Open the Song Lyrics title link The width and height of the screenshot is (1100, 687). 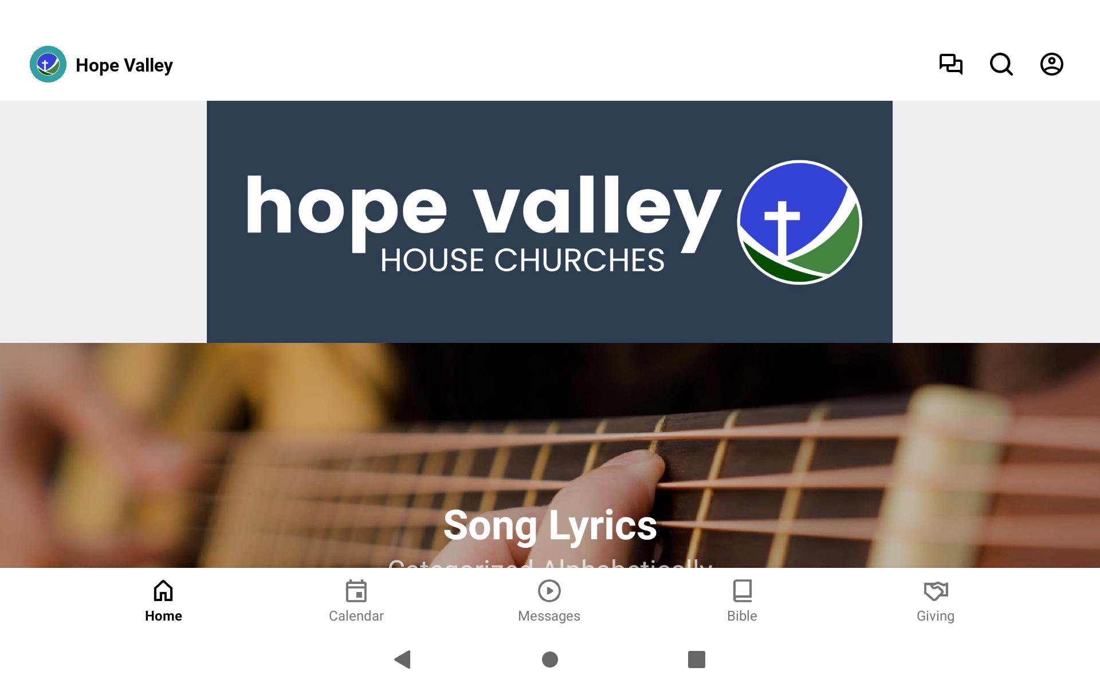point(550,525)
